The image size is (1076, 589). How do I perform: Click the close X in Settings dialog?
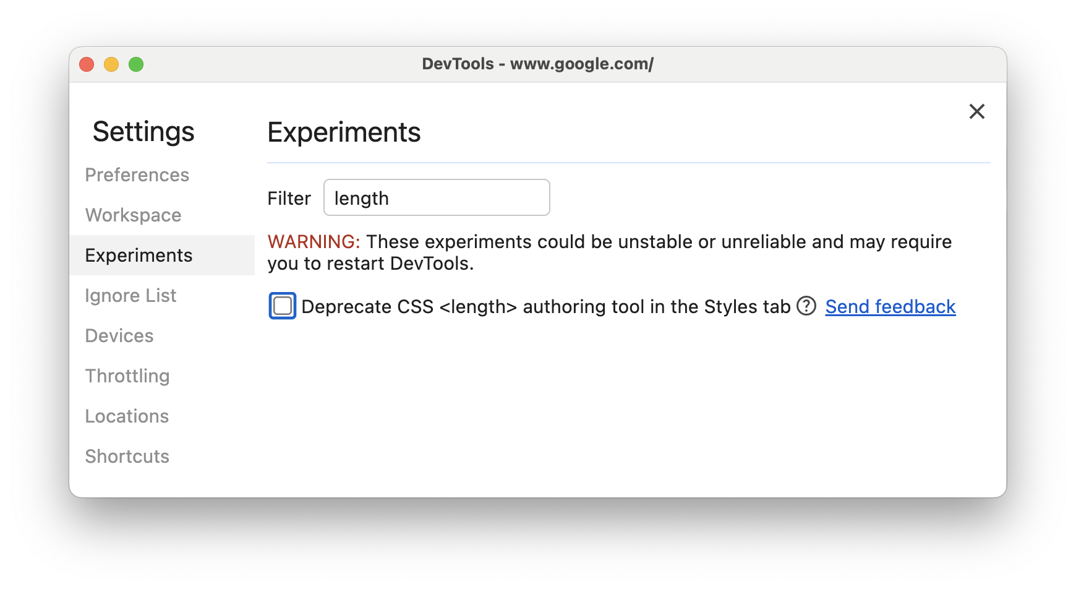pyautogui.click(x=976, y=111)
